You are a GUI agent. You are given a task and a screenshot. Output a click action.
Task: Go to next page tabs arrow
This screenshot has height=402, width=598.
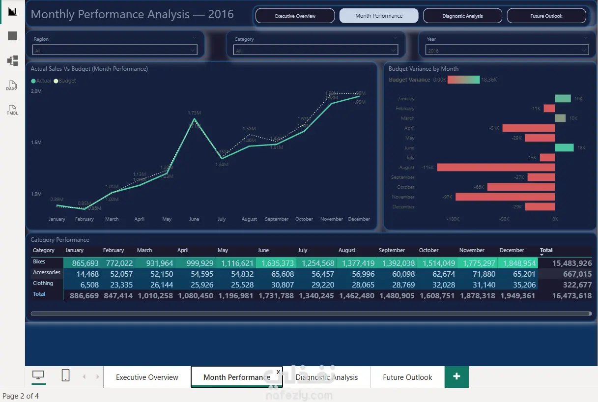[x=97, y=377]
